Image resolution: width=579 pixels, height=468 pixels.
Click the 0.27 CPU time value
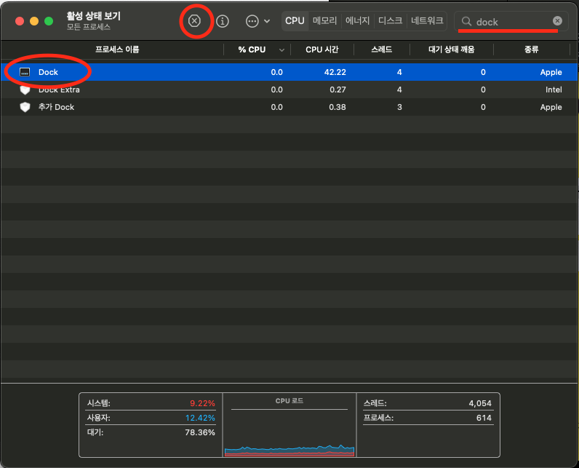point(338,90)
